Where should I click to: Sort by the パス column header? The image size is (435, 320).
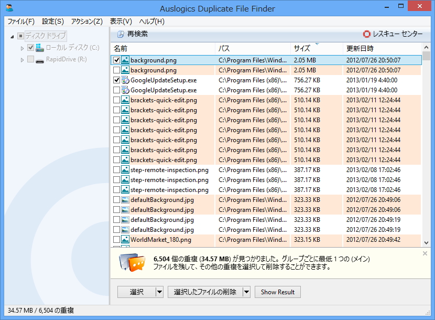(253, 49)
